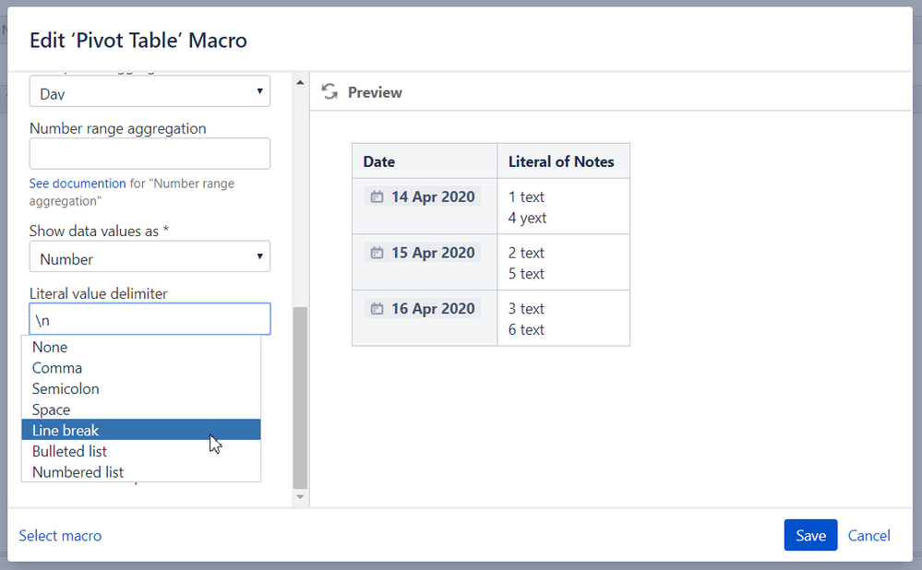Click calendar icon beside 15 Apr 2020

[x=377, y=253]
